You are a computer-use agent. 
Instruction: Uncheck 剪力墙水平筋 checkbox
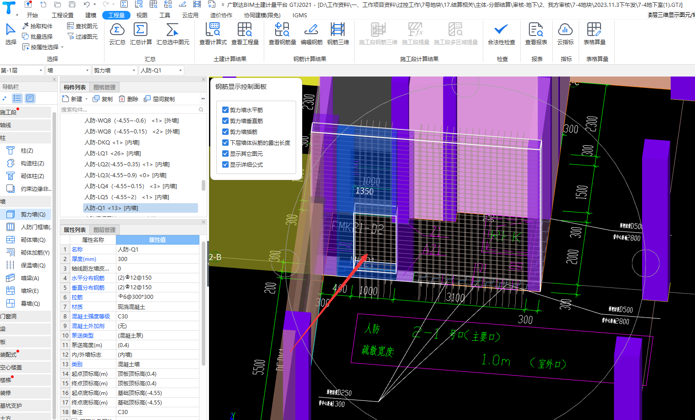[x=225, y=110]
